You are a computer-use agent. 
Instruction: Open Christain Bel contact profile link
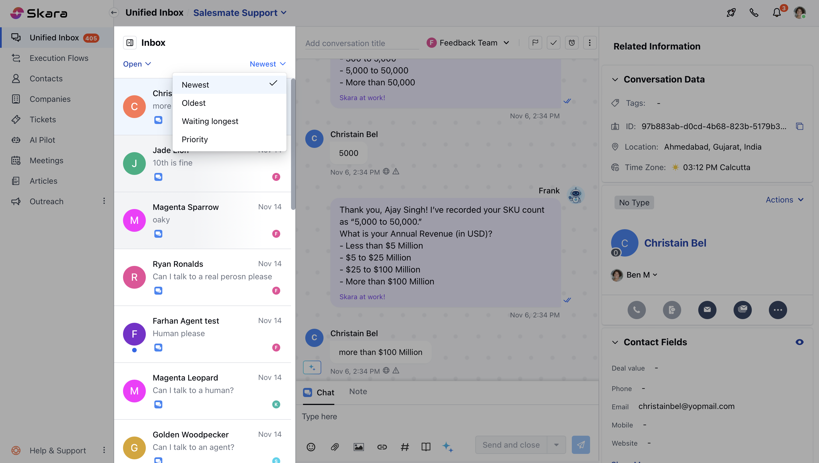tap(675, 243)
